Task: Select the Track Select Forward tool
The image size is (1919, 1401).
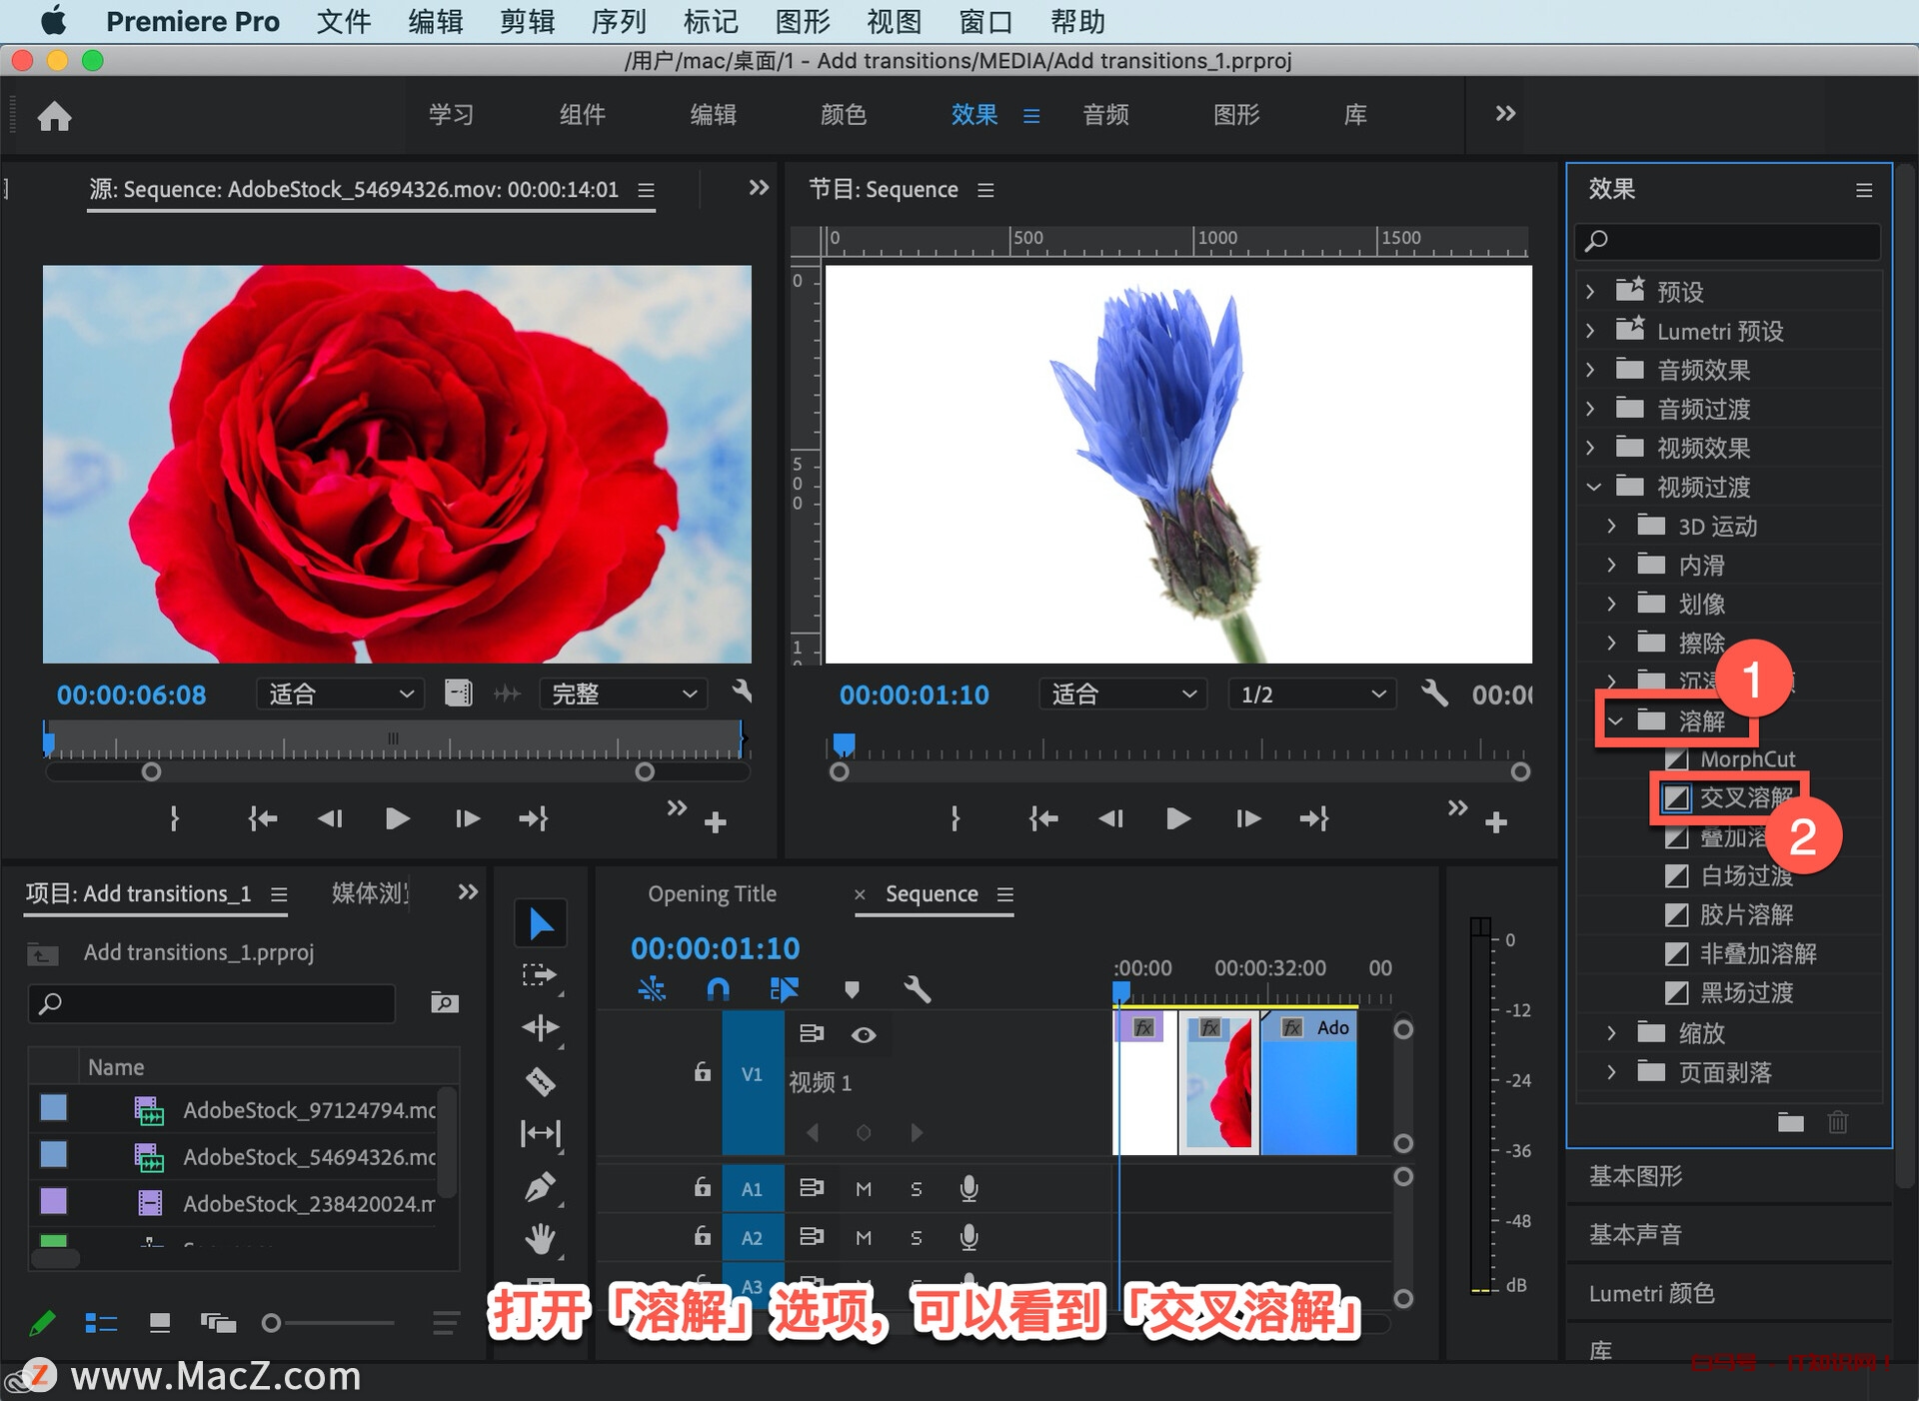Action: pyautogui.click(x=540, y=974)
